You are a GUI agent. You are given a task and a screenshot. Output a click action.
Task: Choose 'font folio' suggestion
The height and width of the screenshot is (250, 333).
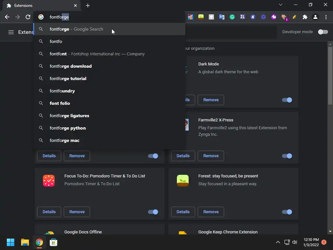pyautogui.click(x=110, y=103)
